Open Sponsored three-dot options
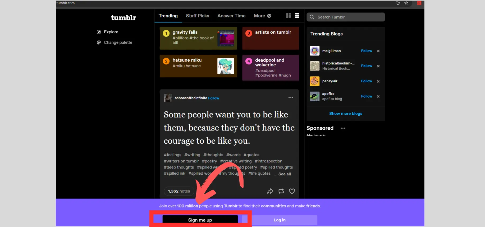This screenshot has width=485, height=227. tap(343, 128)
